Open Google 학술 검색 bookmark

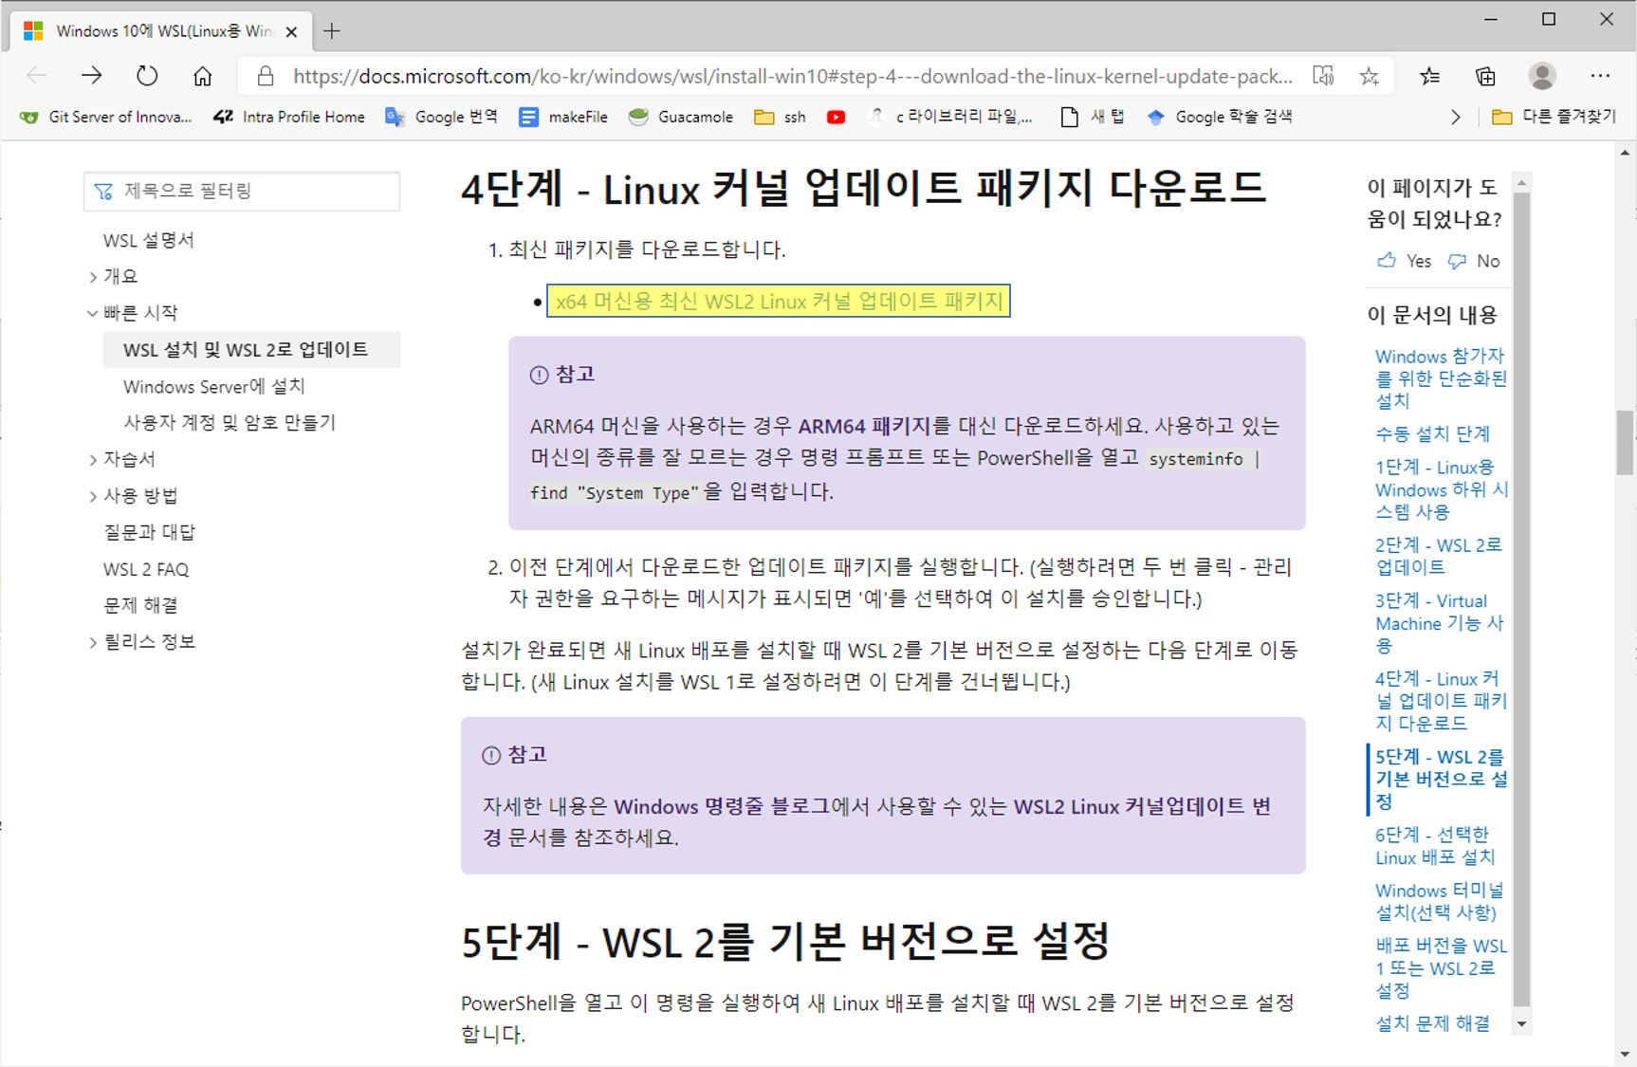tap(1220, 117)
